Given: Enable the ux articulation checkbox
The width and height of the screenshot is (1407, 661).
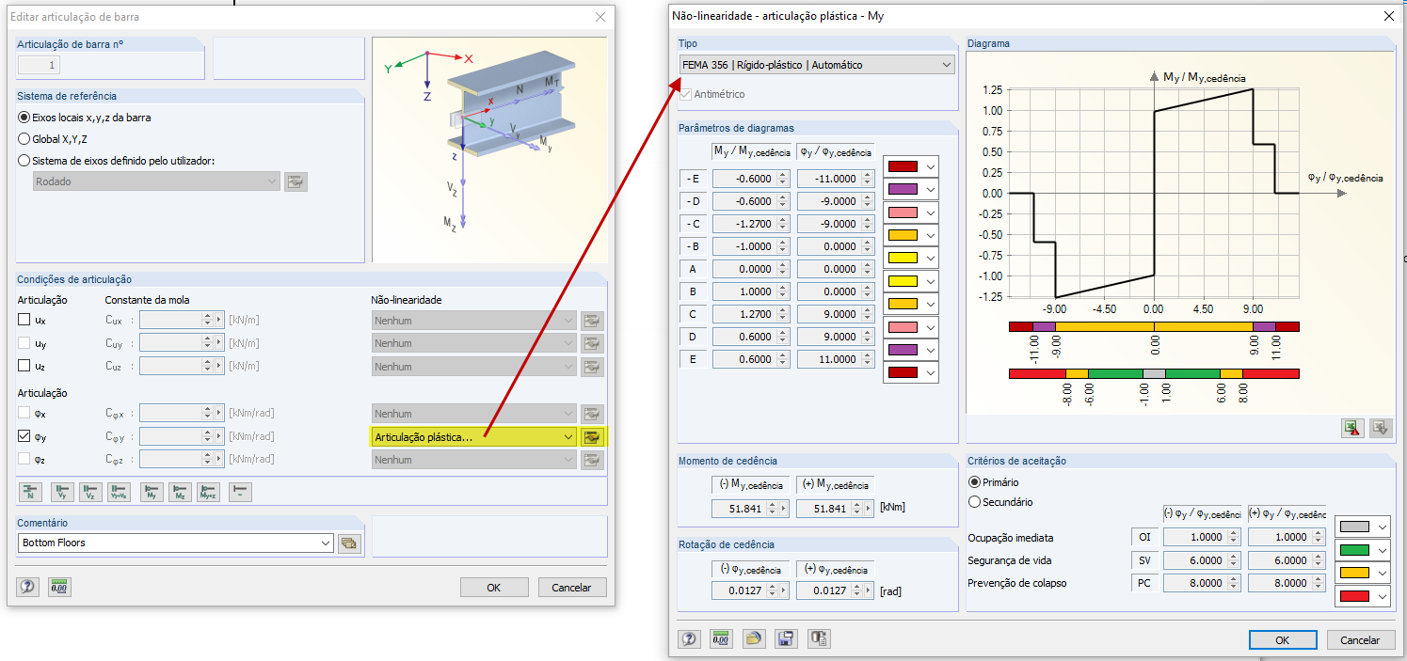Looking at the screenshot, I should [x=24, y=321].
